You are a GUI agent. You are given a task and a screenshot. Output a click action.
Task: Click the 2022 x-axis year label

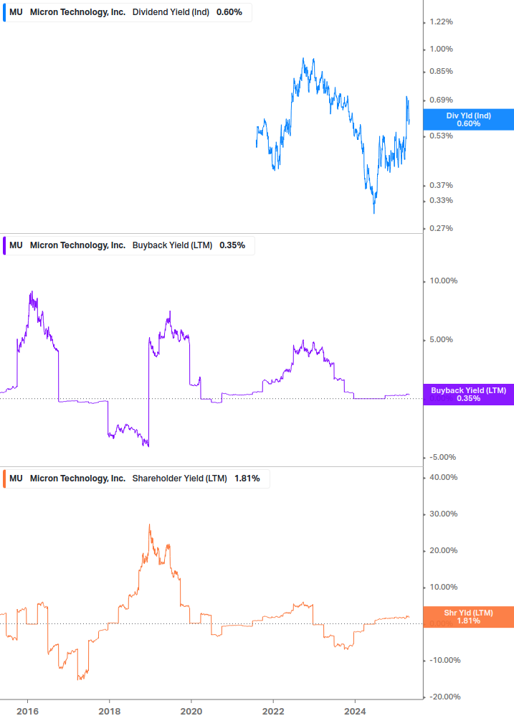click(273, 712)
